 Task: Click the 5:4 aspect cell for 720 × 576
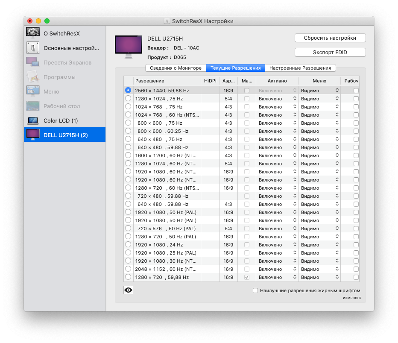(228, 229)
